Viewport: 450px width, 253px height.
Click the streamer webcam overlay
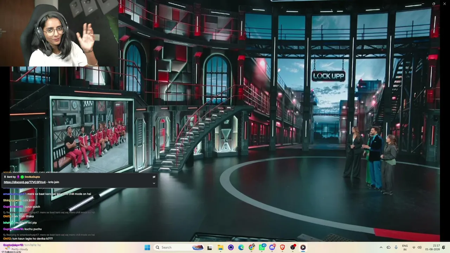59,33
